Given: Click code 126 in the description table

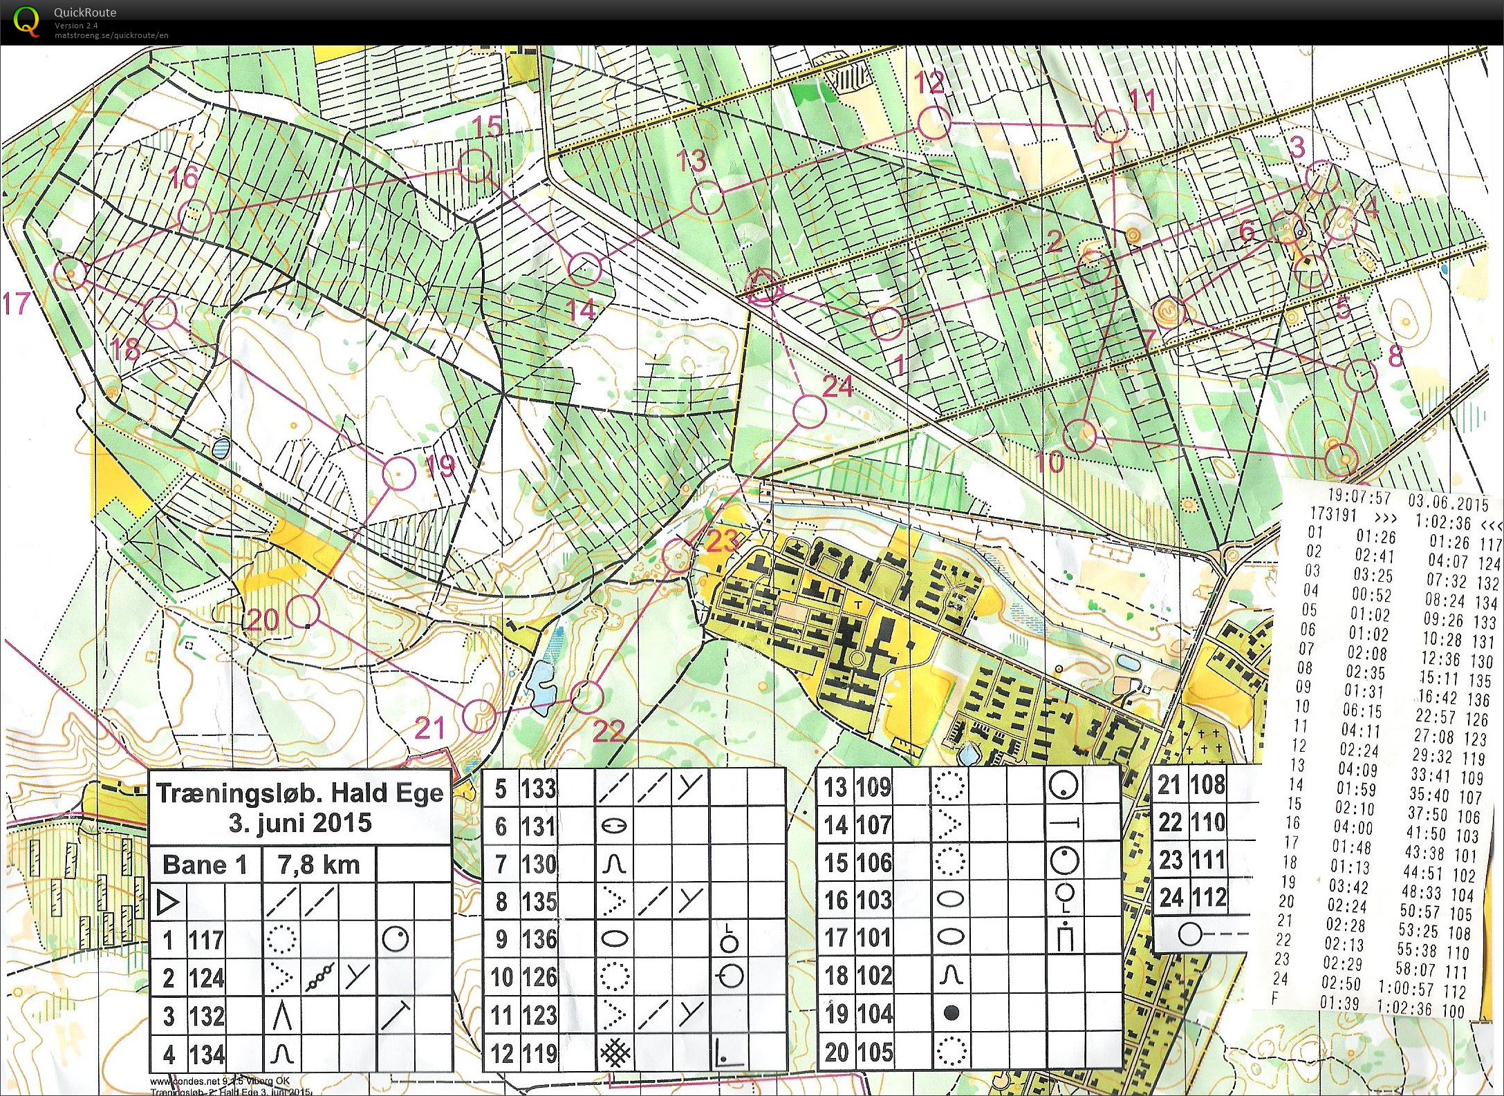Looking at the screenshot, I should (539, 977).
